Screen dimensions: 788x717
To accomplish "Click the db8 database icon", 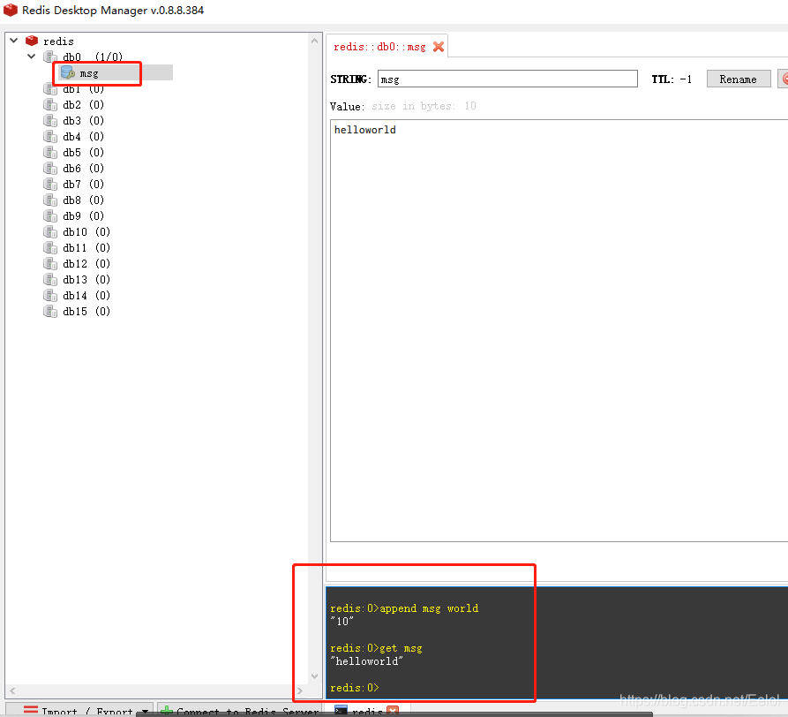I will pyautogui.click(x=50, y=200).
